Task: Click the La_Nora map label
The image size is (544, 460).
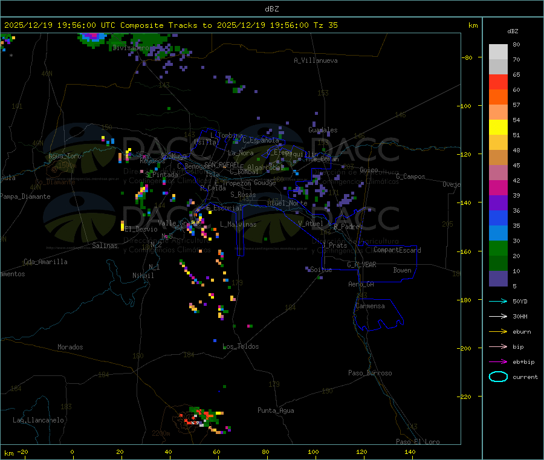Action: point(241,153)
